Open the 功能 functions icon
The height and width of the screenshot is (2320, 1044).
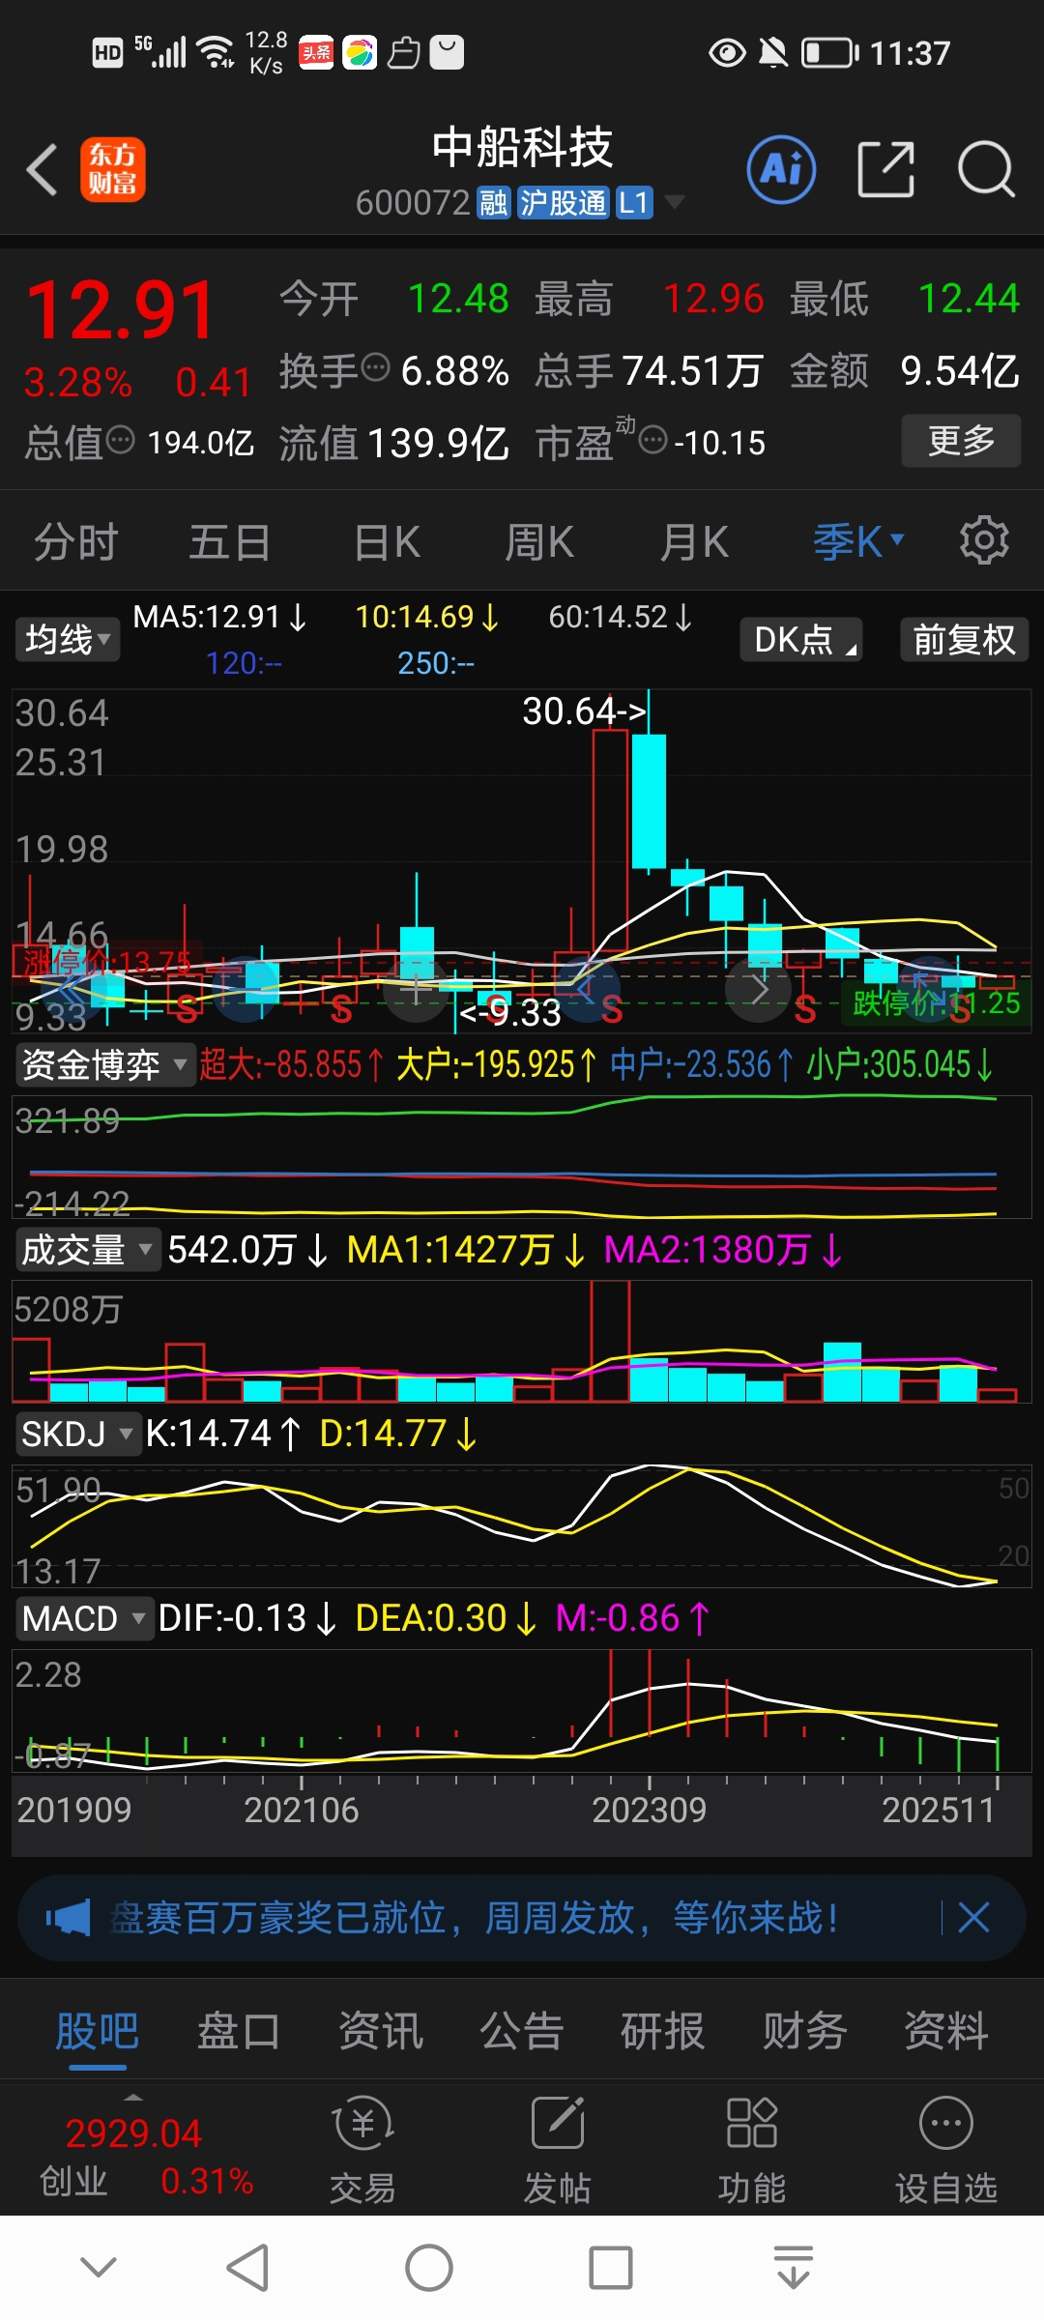(752, 2150)
